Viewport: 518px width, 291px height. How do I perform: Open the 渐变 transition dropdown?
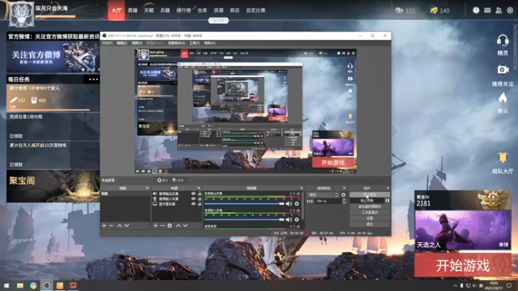[x=323, y=195]
